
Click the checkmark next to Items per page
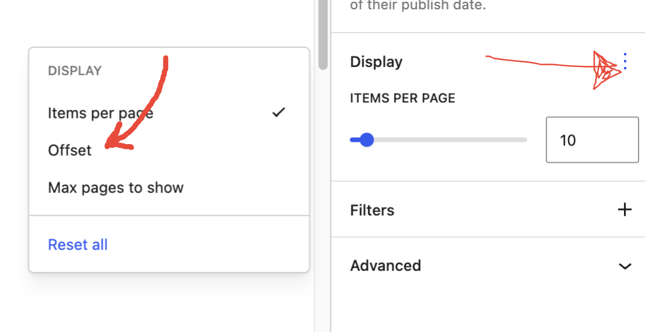(278, 112)
